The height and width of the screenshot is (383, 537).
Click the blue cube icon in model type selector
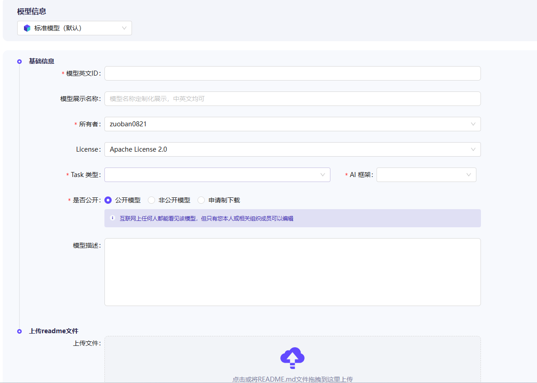[27, 28]
